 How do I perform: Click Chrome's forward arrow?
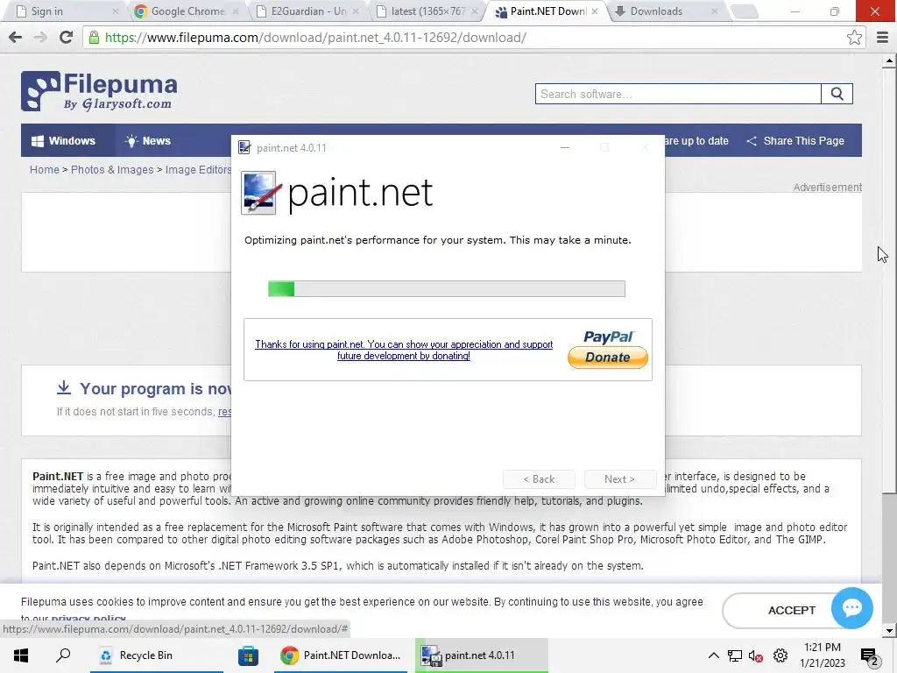click(x=40, y=38)
